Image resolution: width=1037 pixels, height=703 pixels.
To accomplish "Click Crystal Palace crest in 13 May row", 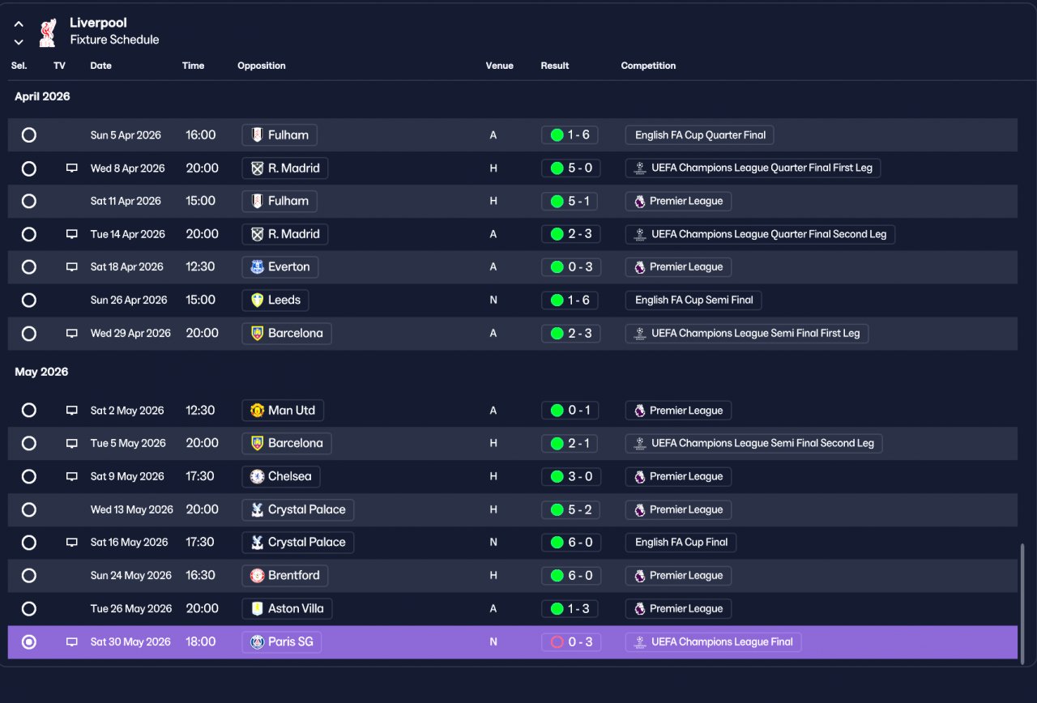I will click(257, 509).
